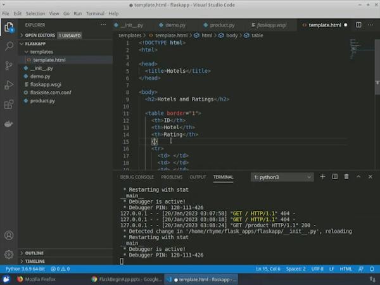Click the desktop launcher icon in taskbar
Viewport: 380px width, 285px height.
(6, 279)
